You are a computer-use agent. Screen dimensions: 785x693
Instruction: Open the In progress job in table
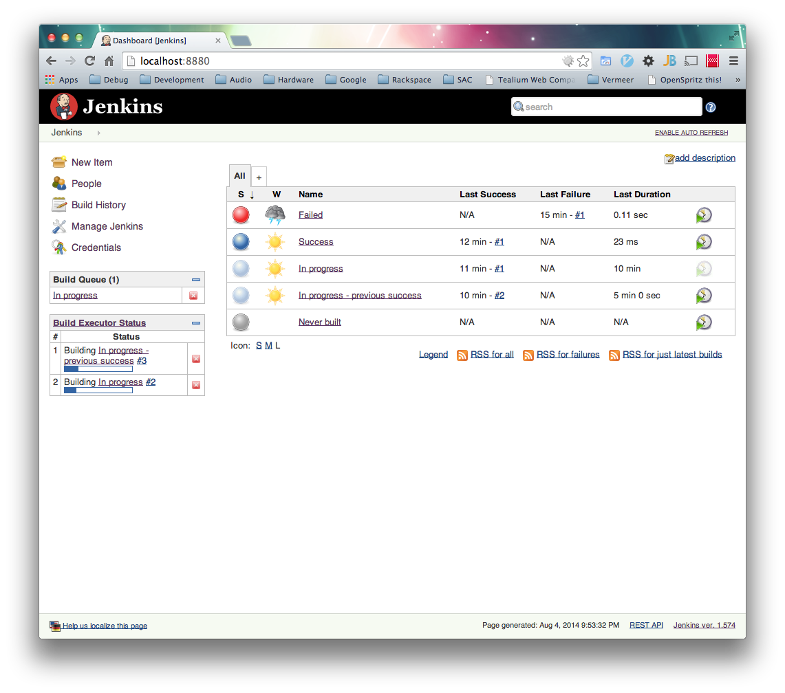321,269
